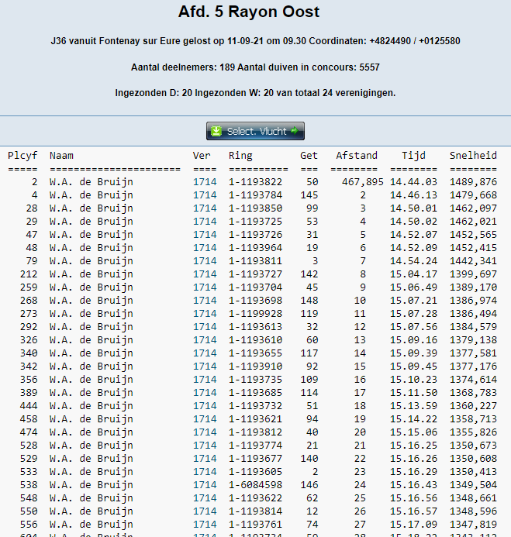Click the page title Afd. 5 Rayon Oost
The width and height of the screenshot is (511, 537).
(249, 12)
